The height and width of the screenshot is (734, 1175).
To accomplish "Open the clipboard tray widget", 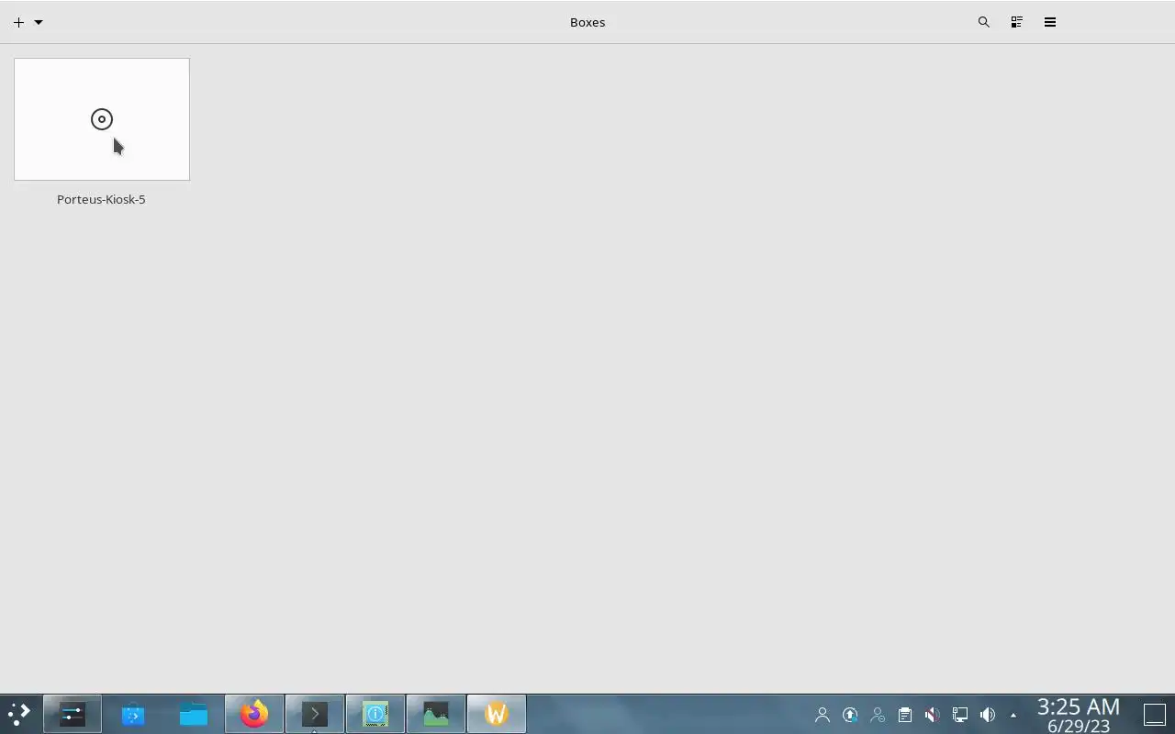I will click(905, 715).
